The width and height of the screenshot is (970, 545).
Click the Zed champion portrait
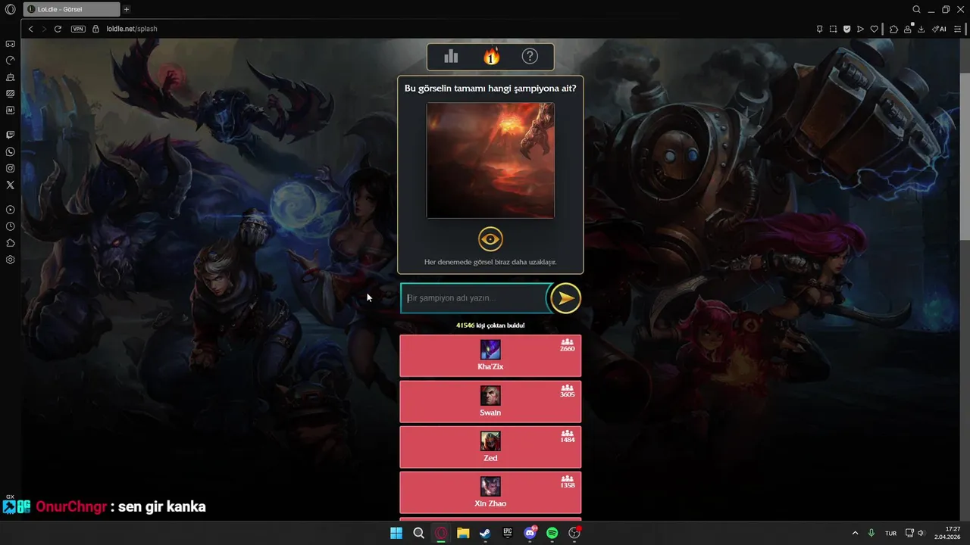[x=490, y=441]
